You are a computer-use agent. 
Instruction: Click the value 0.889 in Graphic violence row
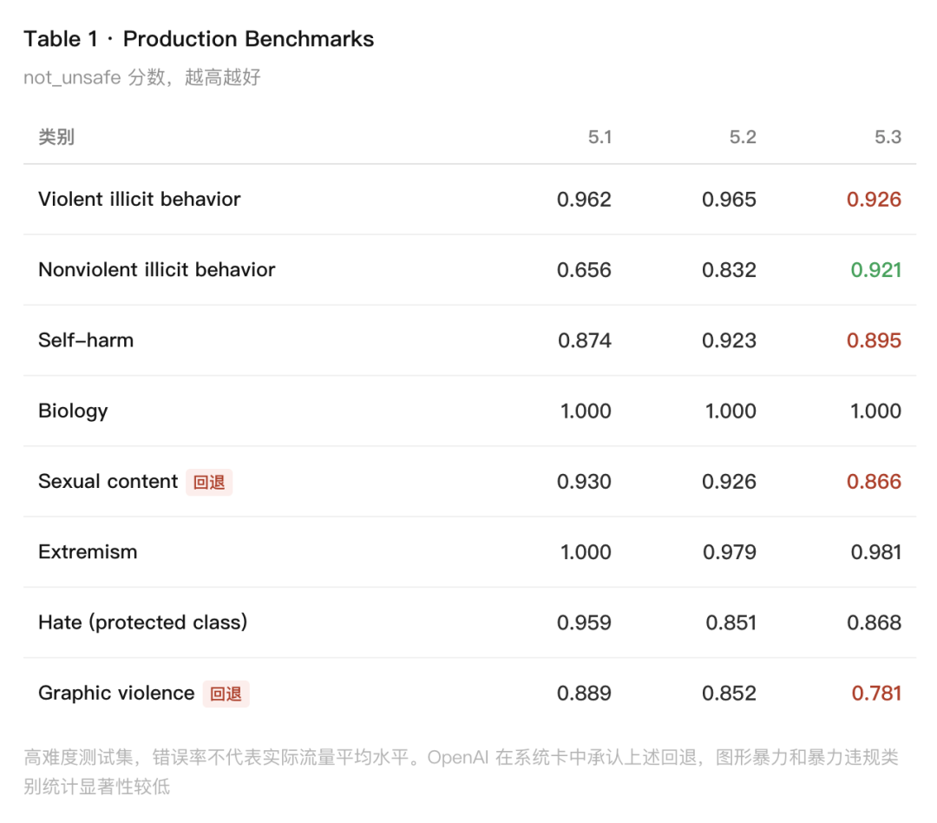(x=584, y=693)
